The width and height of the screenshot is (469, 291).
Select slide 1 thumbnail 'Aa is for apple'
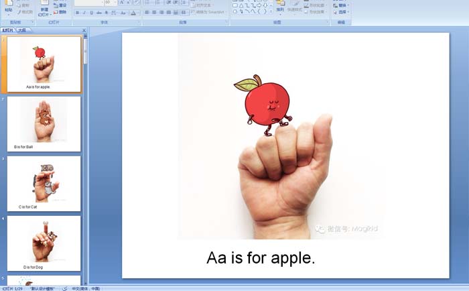click(44, 64)
